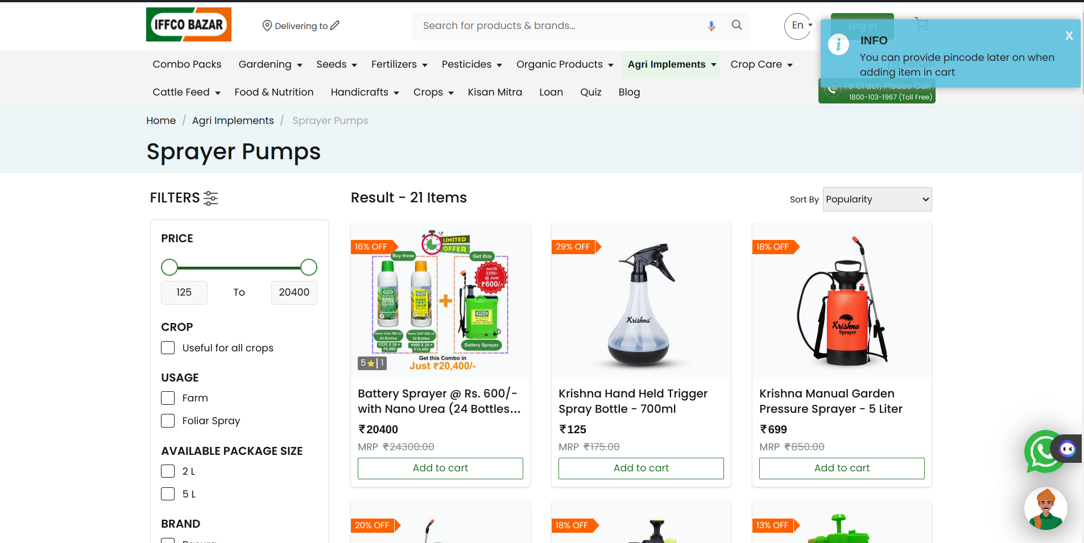Open the Quiz menu item
The height and width of the screenshot is (543, 1084).
591,92
